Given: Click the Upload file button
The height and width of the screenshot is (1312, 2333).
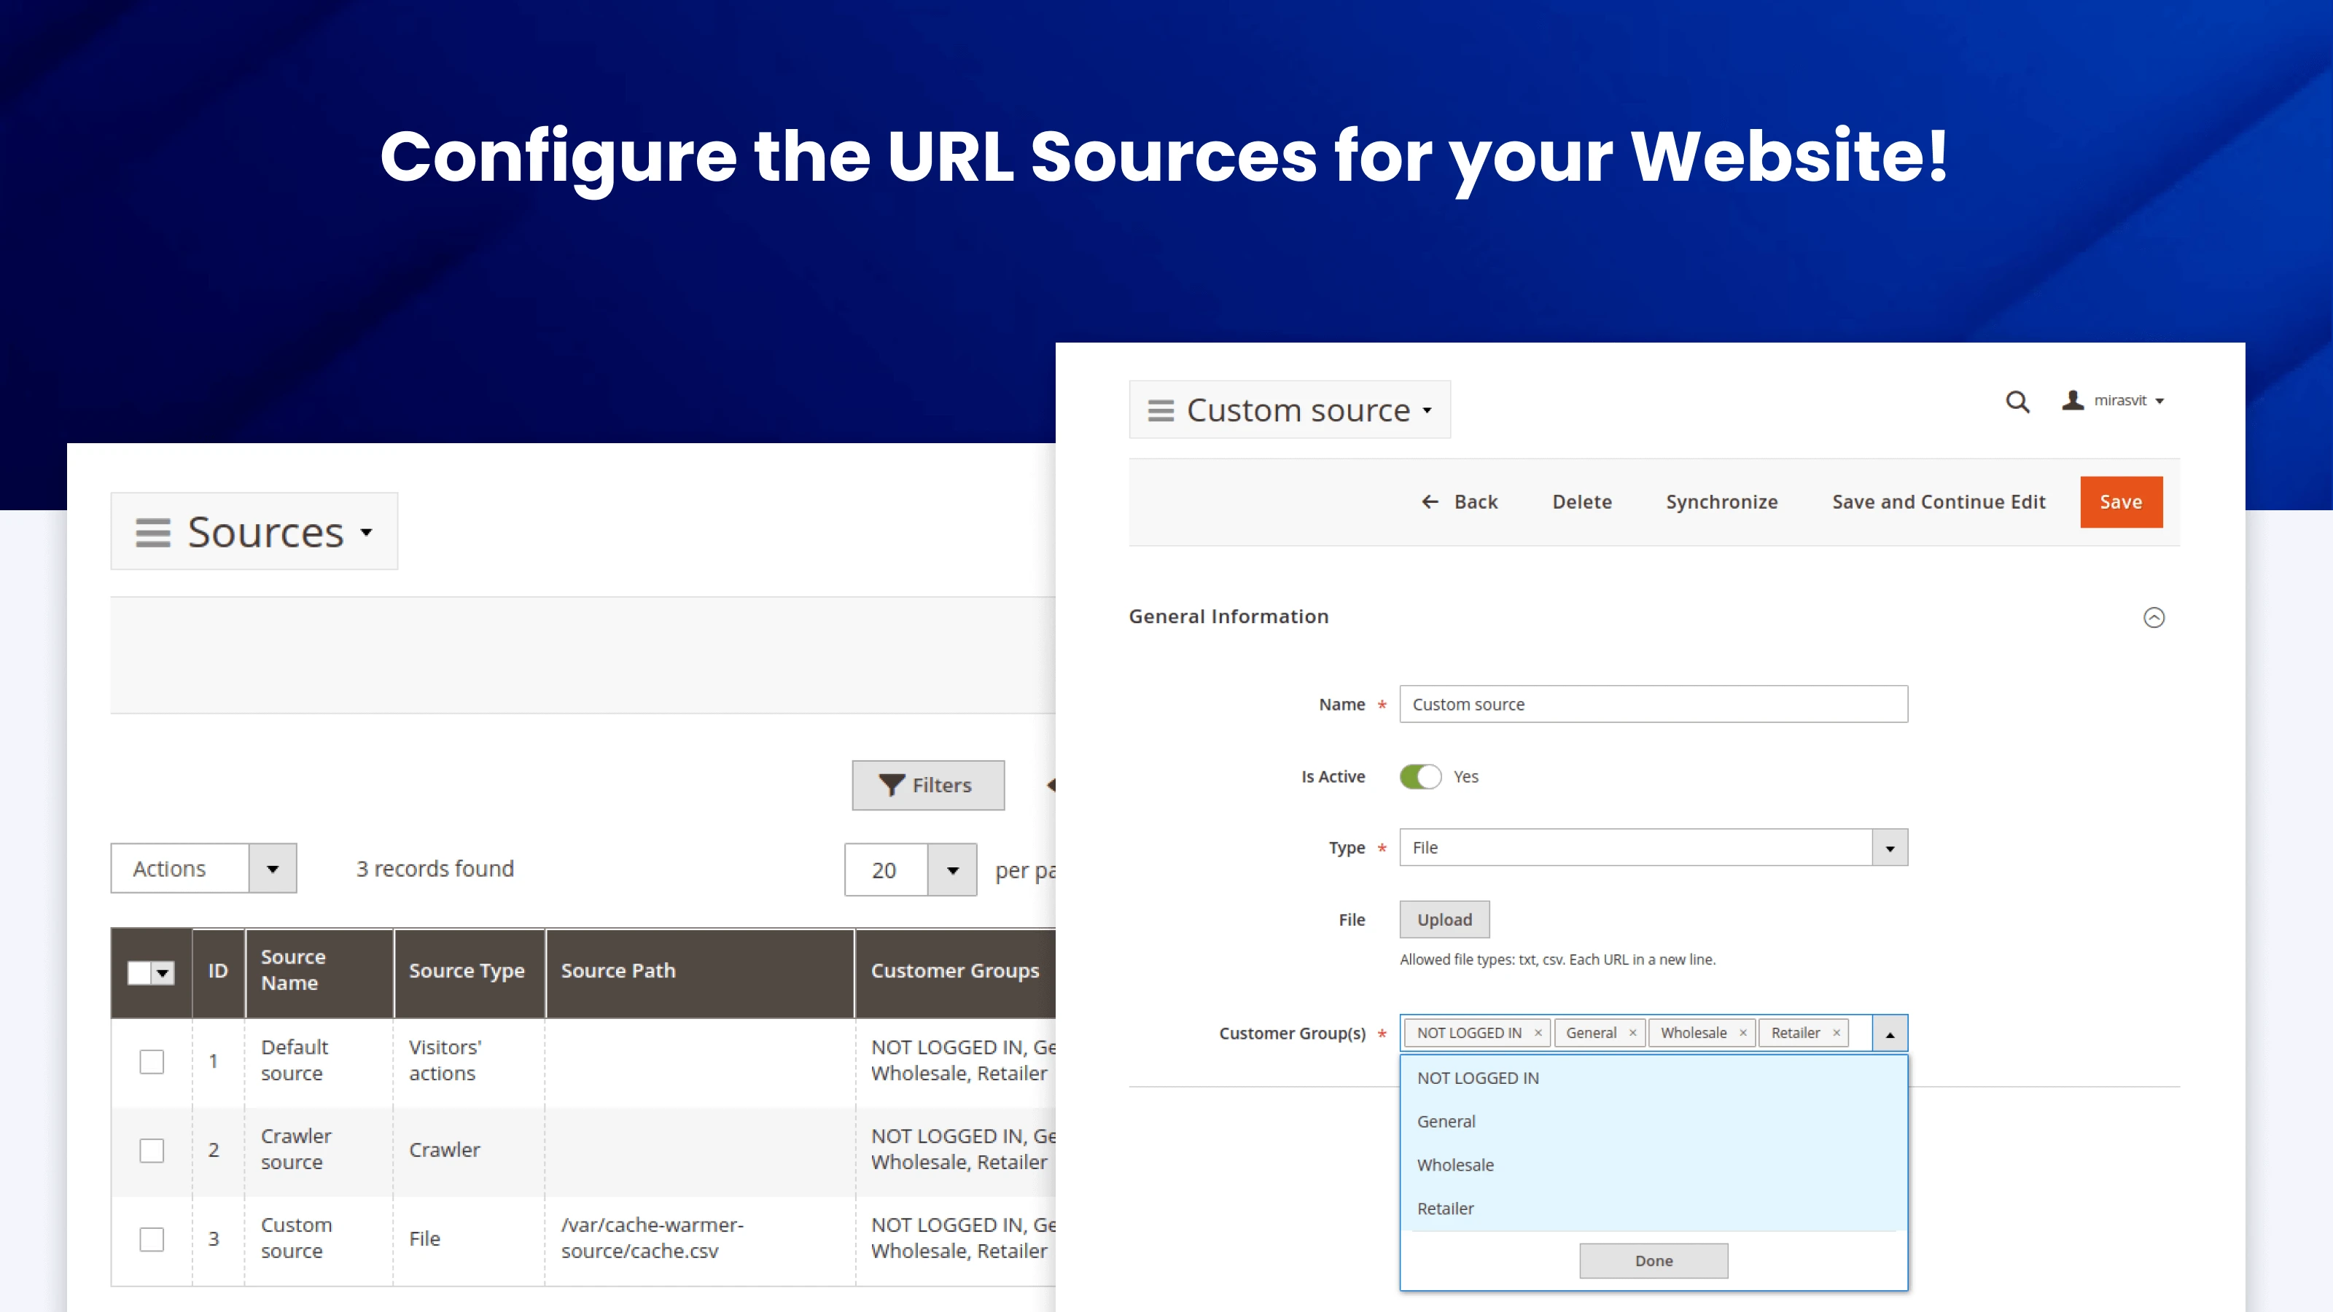Looking at the screenshot, I should click(x=1444, y=920).
